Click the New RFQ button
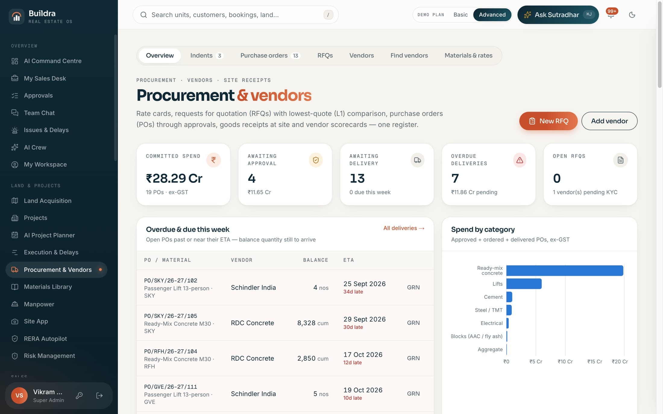663x414 pixels. pos(548,121)
